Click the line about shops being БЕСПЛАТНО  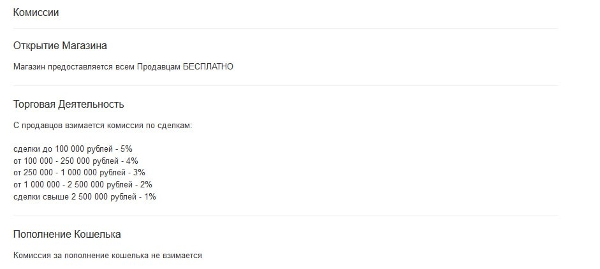pyautogui.click(x=123, y=67)
